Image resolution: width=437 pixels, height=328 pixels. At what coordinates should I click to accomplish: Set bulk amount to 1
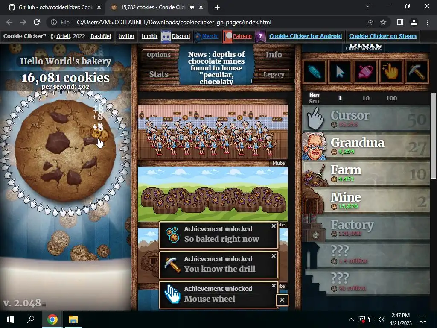point(340,98)
